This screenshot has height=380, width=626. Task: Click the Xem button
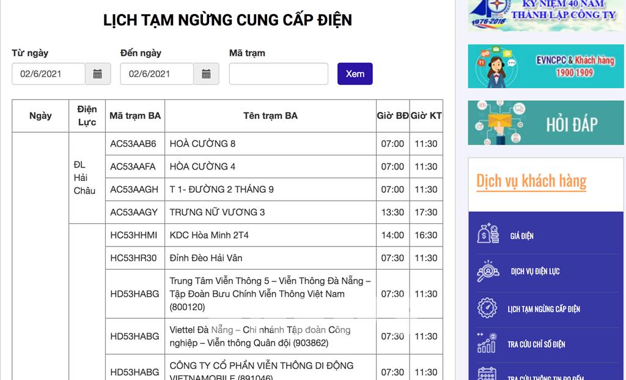tap(355, 74)
